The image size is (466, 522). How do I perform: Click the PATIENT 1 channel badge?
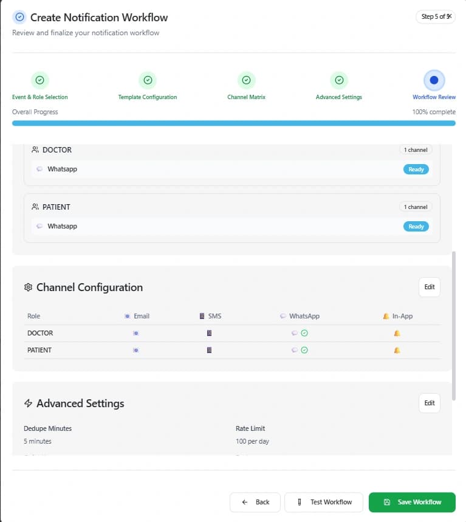(416, 207)
